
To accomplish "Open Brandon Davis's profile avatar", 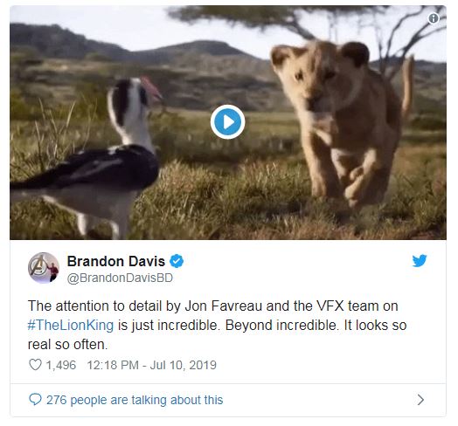I will 44,268.
